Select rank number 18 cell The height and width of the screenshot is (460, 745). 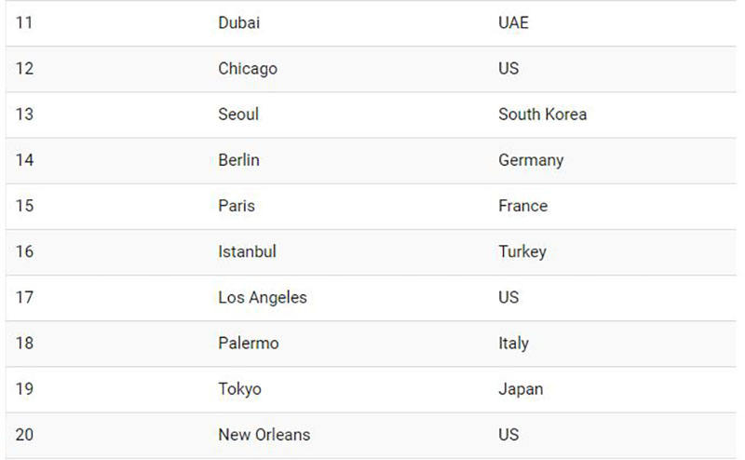[24, 343]
